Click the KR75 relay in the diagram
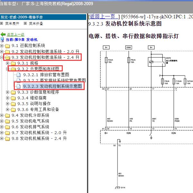This screenshot has height=193, width=193. pos(156,62)
